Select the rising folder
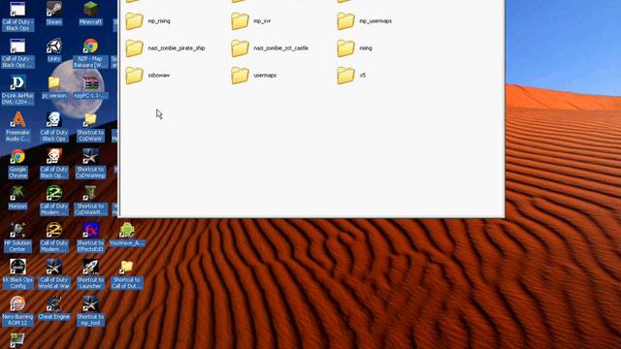The image size is (621, 349). tap(354, 48)
